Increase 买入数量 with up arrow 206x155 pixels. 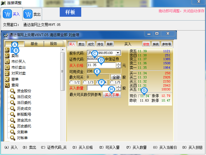(119, 87)
